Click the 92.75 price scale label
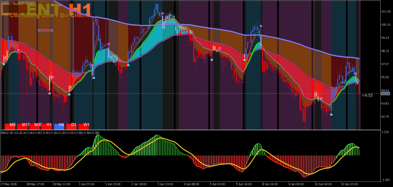The width and height of the screenshot is (393, 187). (385, 117)
